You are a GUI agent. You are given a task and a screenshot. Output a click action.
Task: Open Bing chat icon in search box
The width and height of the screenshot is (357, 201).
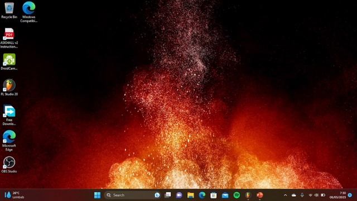click(157, 195)
